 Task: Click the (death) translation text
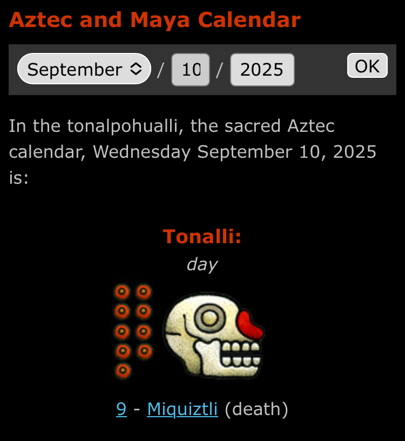tap(256, 409)
